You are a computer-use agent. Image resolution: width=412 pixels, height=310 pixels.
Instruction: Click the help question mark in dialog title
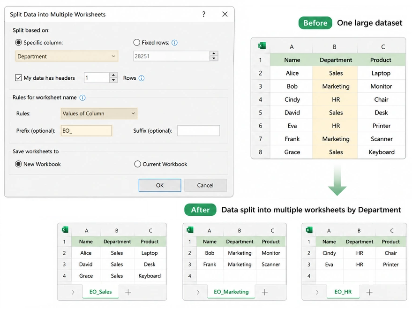point(203,14)
